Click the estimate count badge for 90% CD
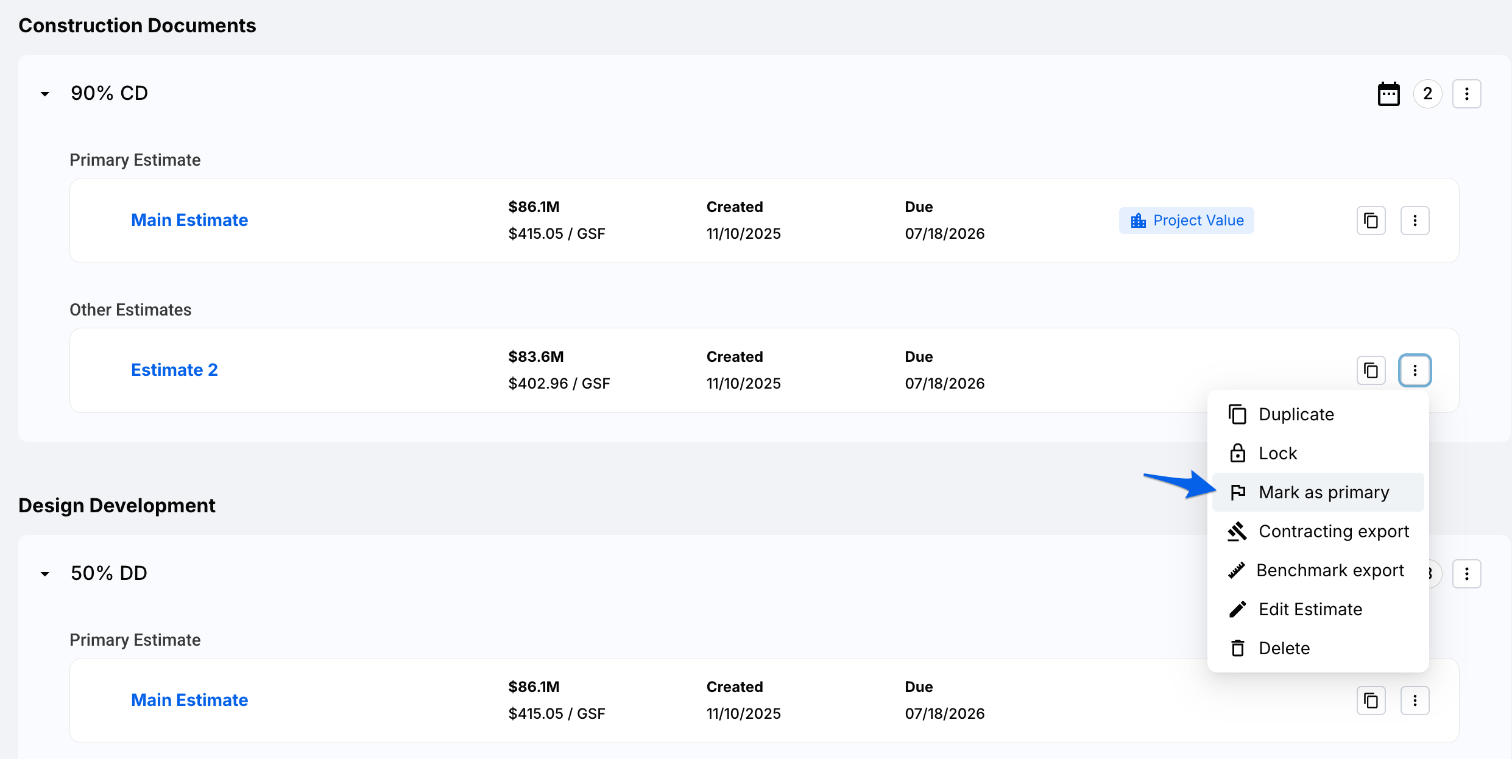 (x=1427, y=94)
